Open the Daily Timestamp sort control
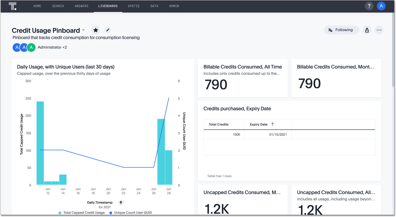Screen dimensions: 396x217 coord(121,203)
